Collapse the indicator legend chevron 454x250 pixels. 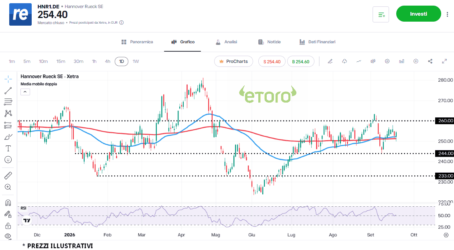(25, 92)
